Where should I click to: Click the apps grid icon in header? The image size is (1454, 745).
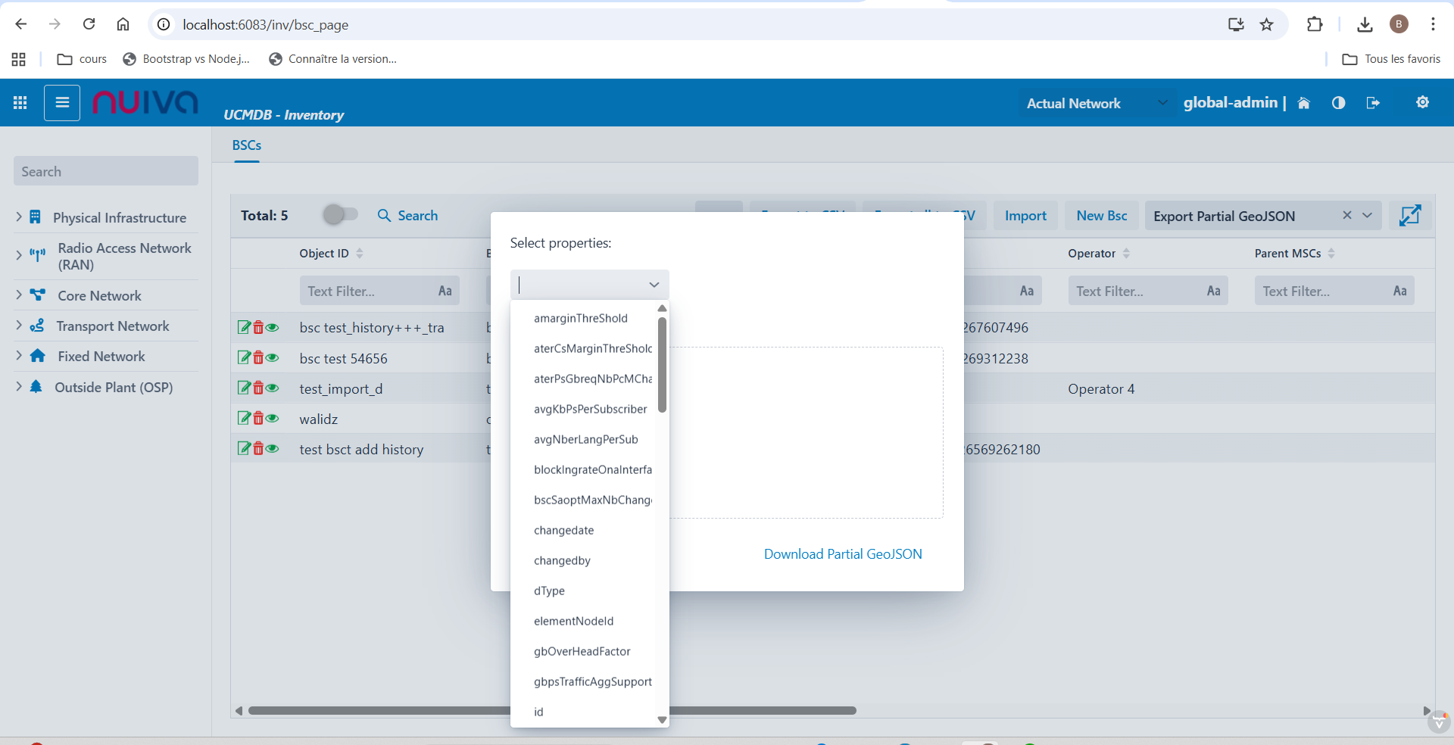(20, 103)
